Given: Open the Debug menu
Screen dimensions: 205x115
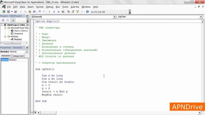Looking at the screenshot, I should click(50, 7).
